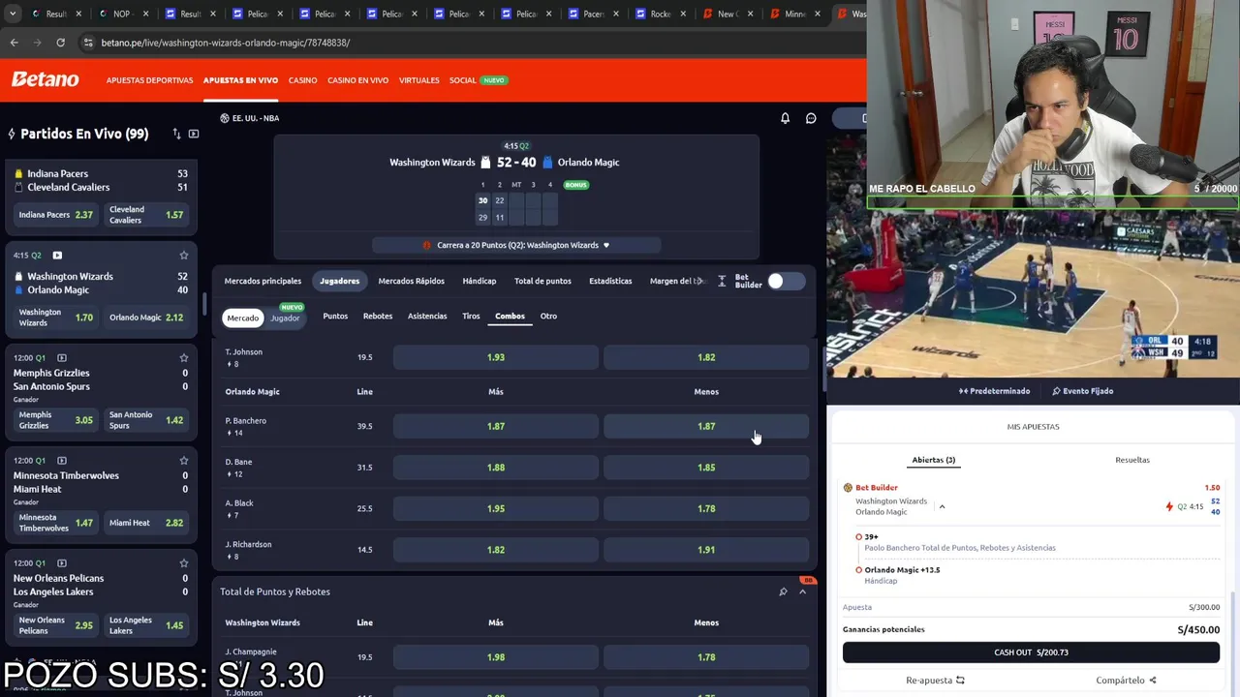Favorite the New Orleans Pelicans match with star icon
Viewport: 1240px width, 697px height.
183,563
